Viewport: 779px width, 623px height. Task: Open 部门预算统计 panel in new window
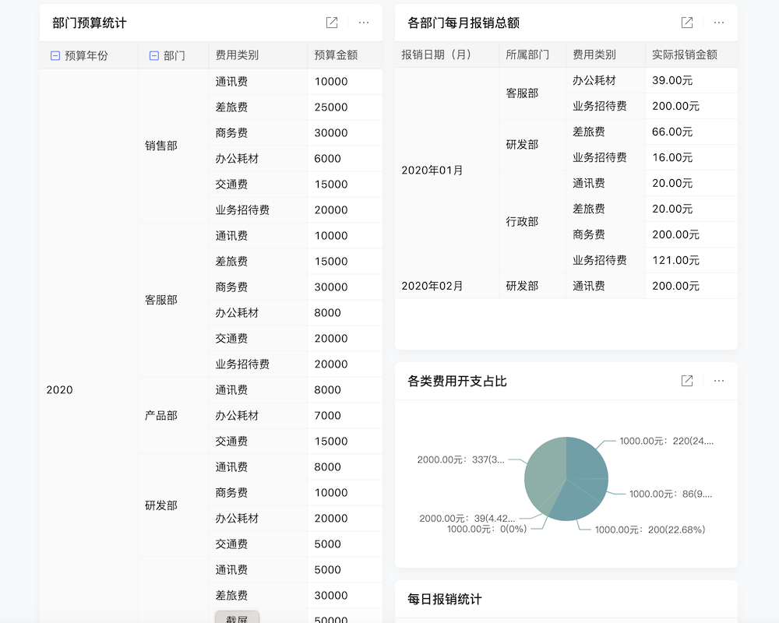coord(330,23)
